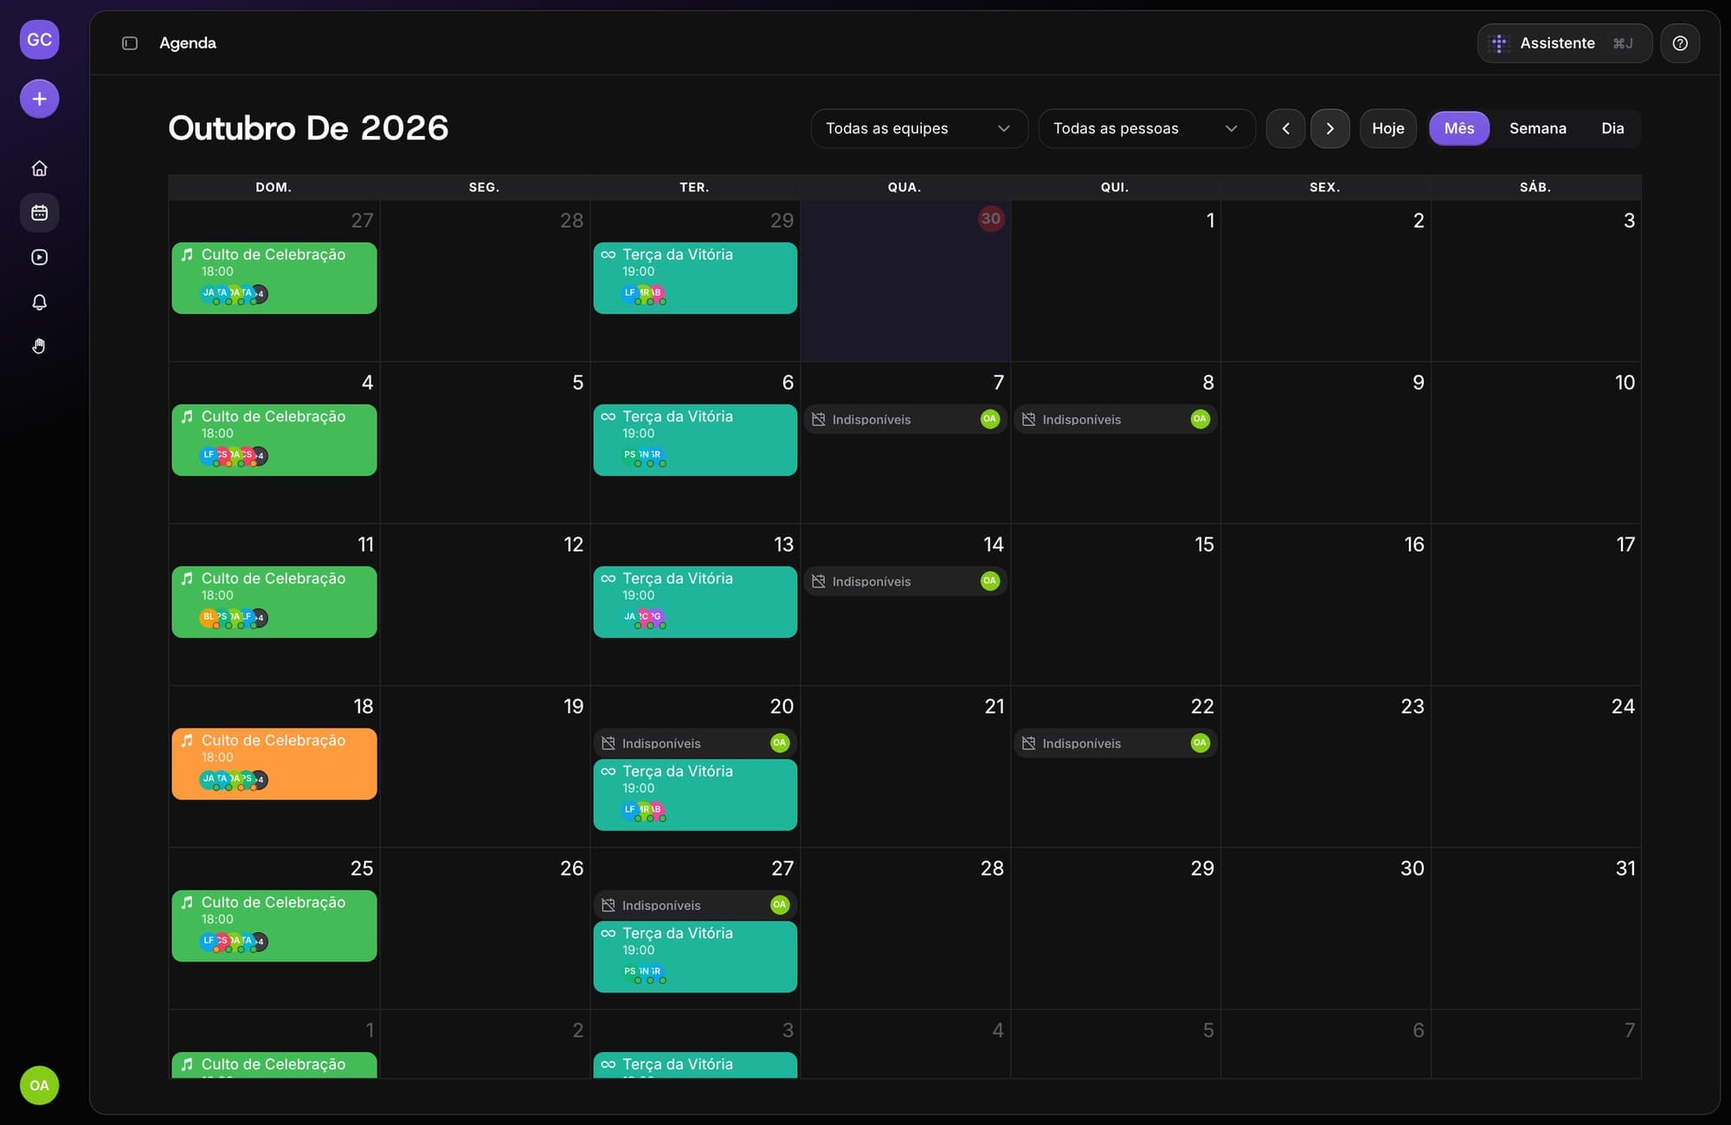Open Terça da Vitória on September 29
The image size is (1731, 1125).
tap(695, 278)
